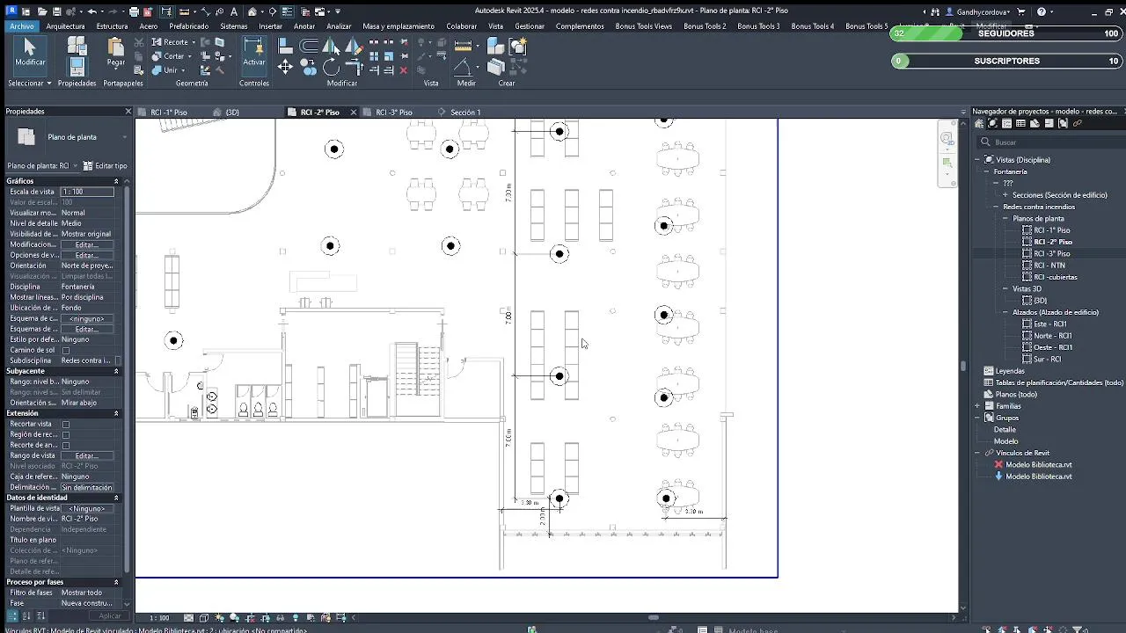Click the undo arrow in quick access toolbar
The width and height of the screenshot is (1126, 633).
[91, 11]
